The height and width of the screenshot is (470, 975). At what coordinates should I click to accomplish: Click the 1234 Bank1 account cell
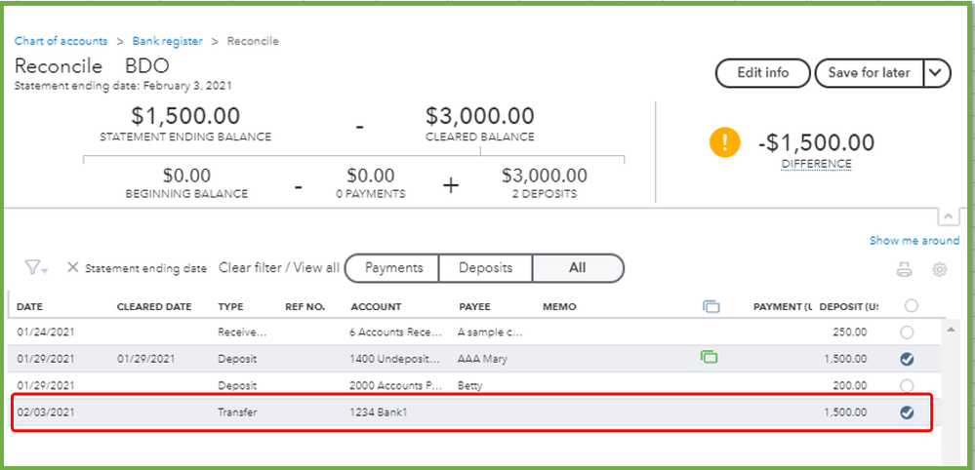[x=378, y=411]
